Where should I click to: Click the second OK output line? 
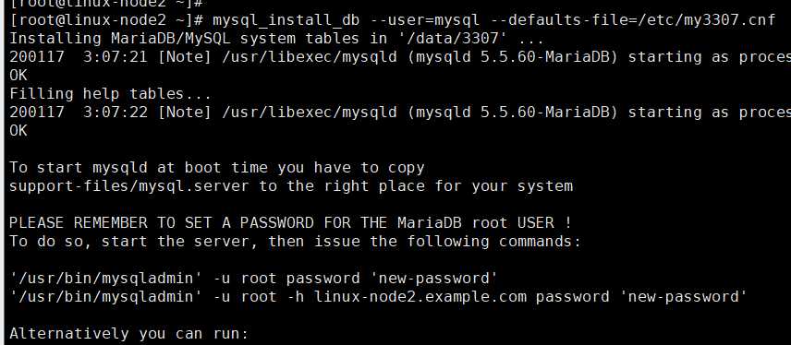(x=18, y=130)
